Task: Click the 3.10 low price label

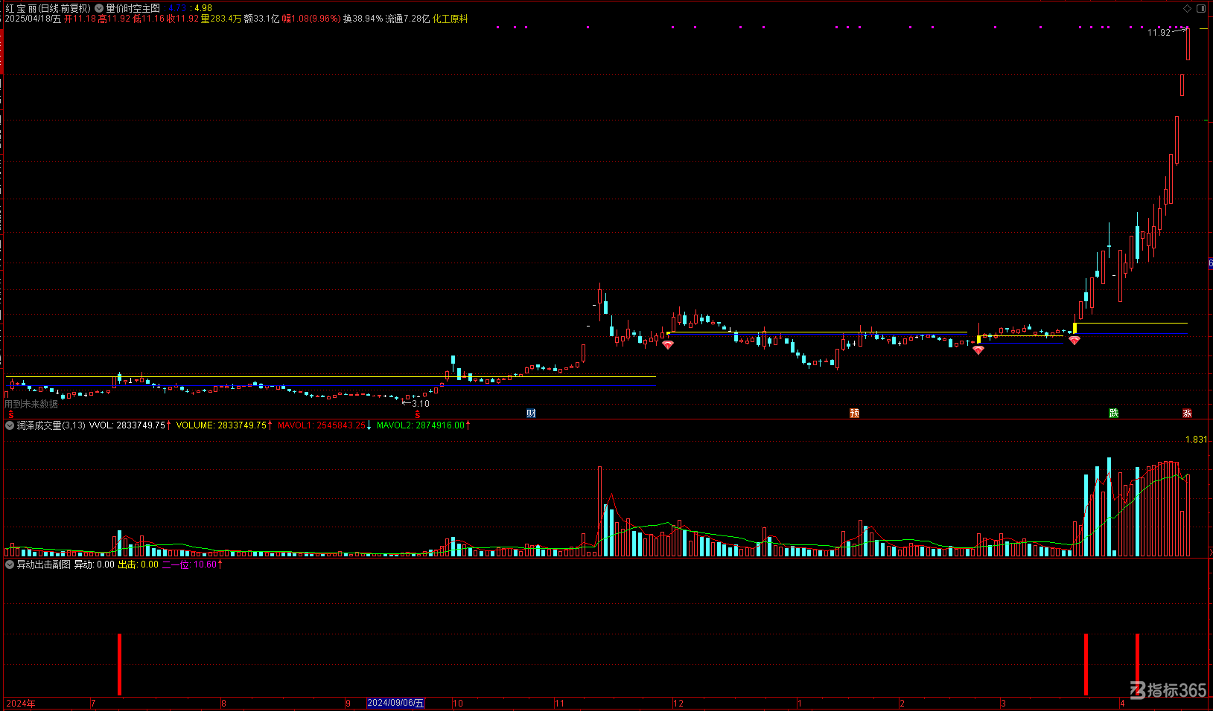Action: [x=421, y=404]
